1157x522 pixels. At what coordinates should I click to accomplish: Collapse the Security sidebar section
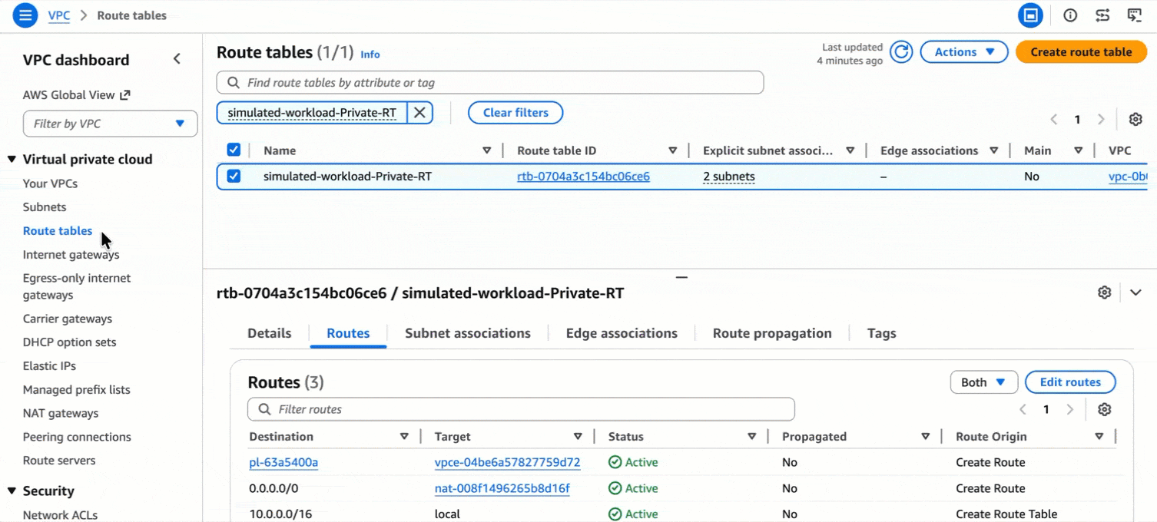pos(12,491)
